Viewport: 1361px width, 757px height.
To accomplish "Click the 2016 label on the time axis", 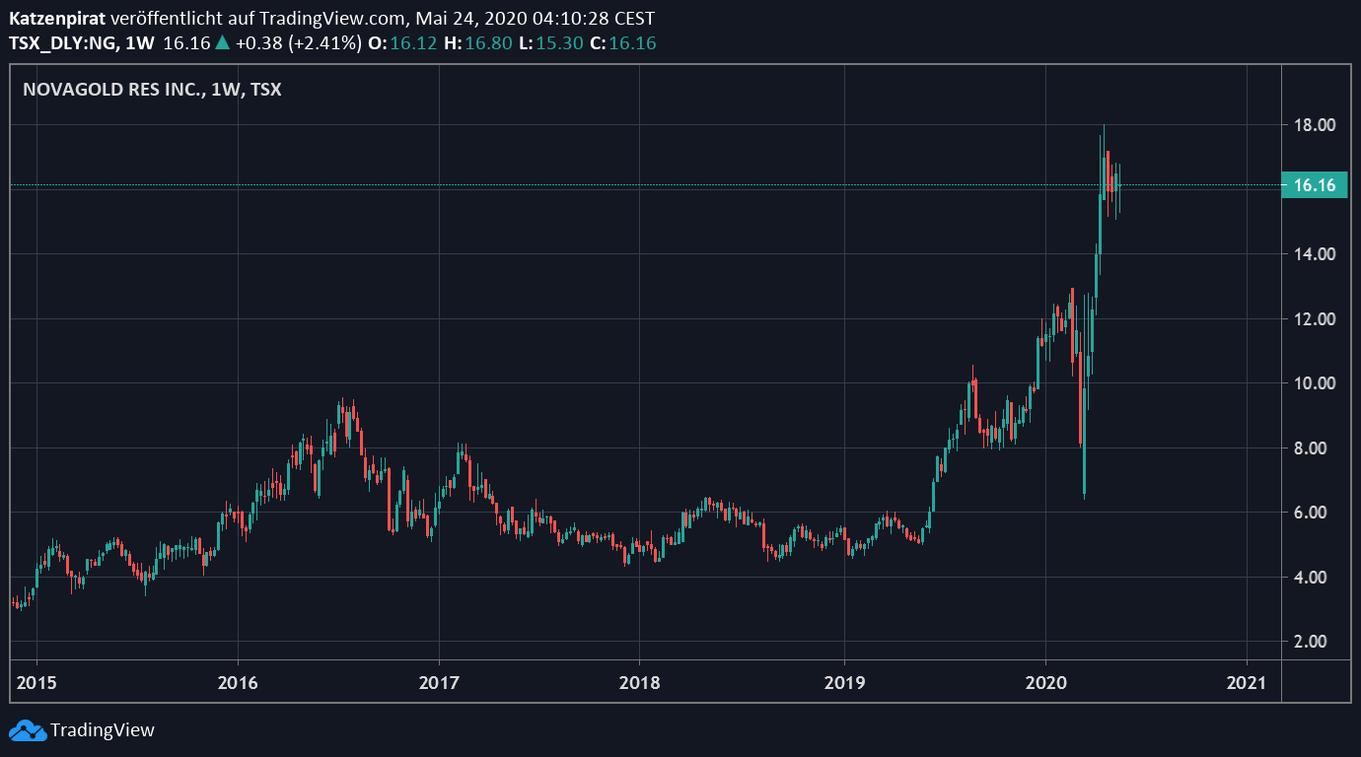I will 238,682.
